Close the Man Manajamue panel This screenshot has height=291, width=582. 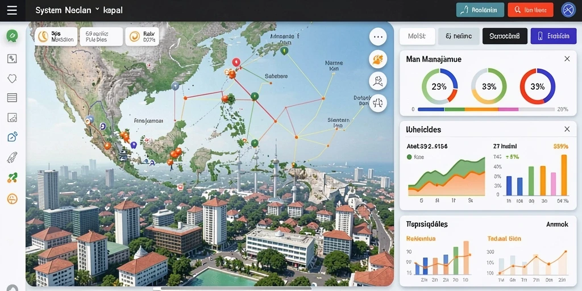point(567,59)
